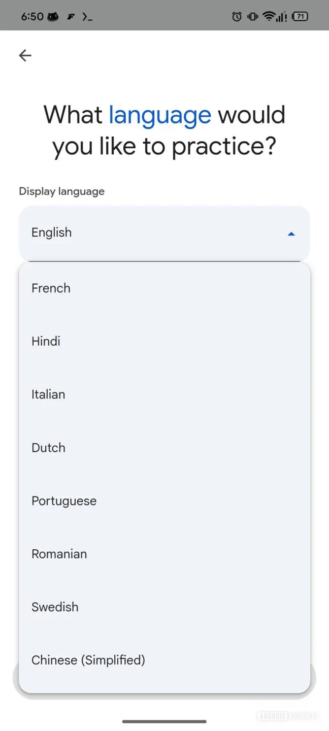Tap the back arrow icon
Screen dimensions: 329x731
[x=24, y=55]
